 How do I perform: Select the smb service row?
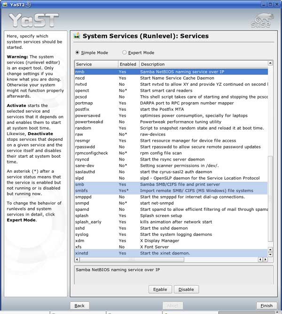click(x=171, y=184)
